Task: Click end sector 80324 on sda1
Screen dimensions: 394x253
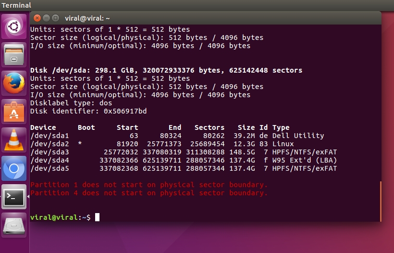Action: (x=171, y=136)
